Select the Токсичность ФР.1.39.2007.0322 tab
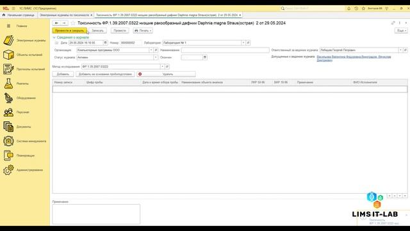This screenshot has height=231, width=410. point(167,15)
